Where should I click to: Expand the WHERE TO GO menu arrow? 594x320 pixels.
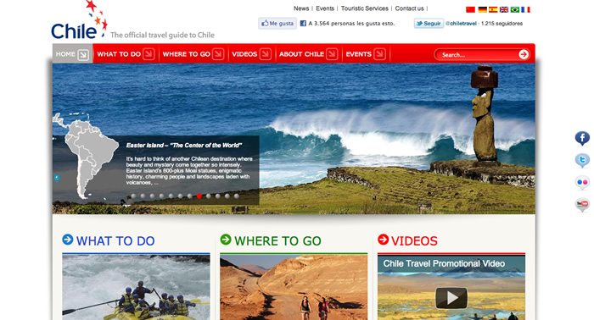click(x=218, y=54)
